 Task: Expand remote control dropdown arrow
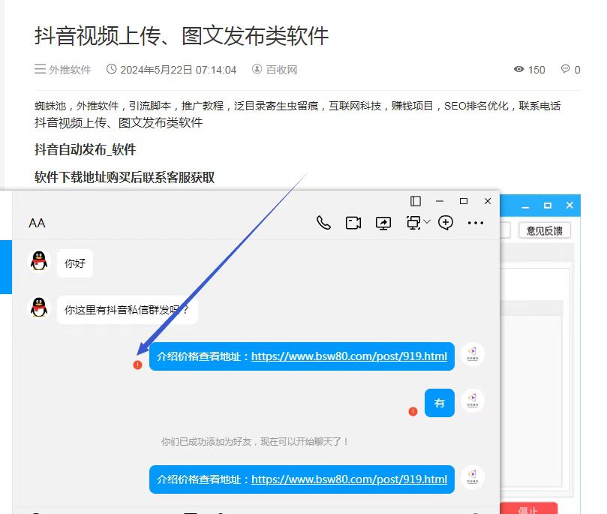point(427,222)
